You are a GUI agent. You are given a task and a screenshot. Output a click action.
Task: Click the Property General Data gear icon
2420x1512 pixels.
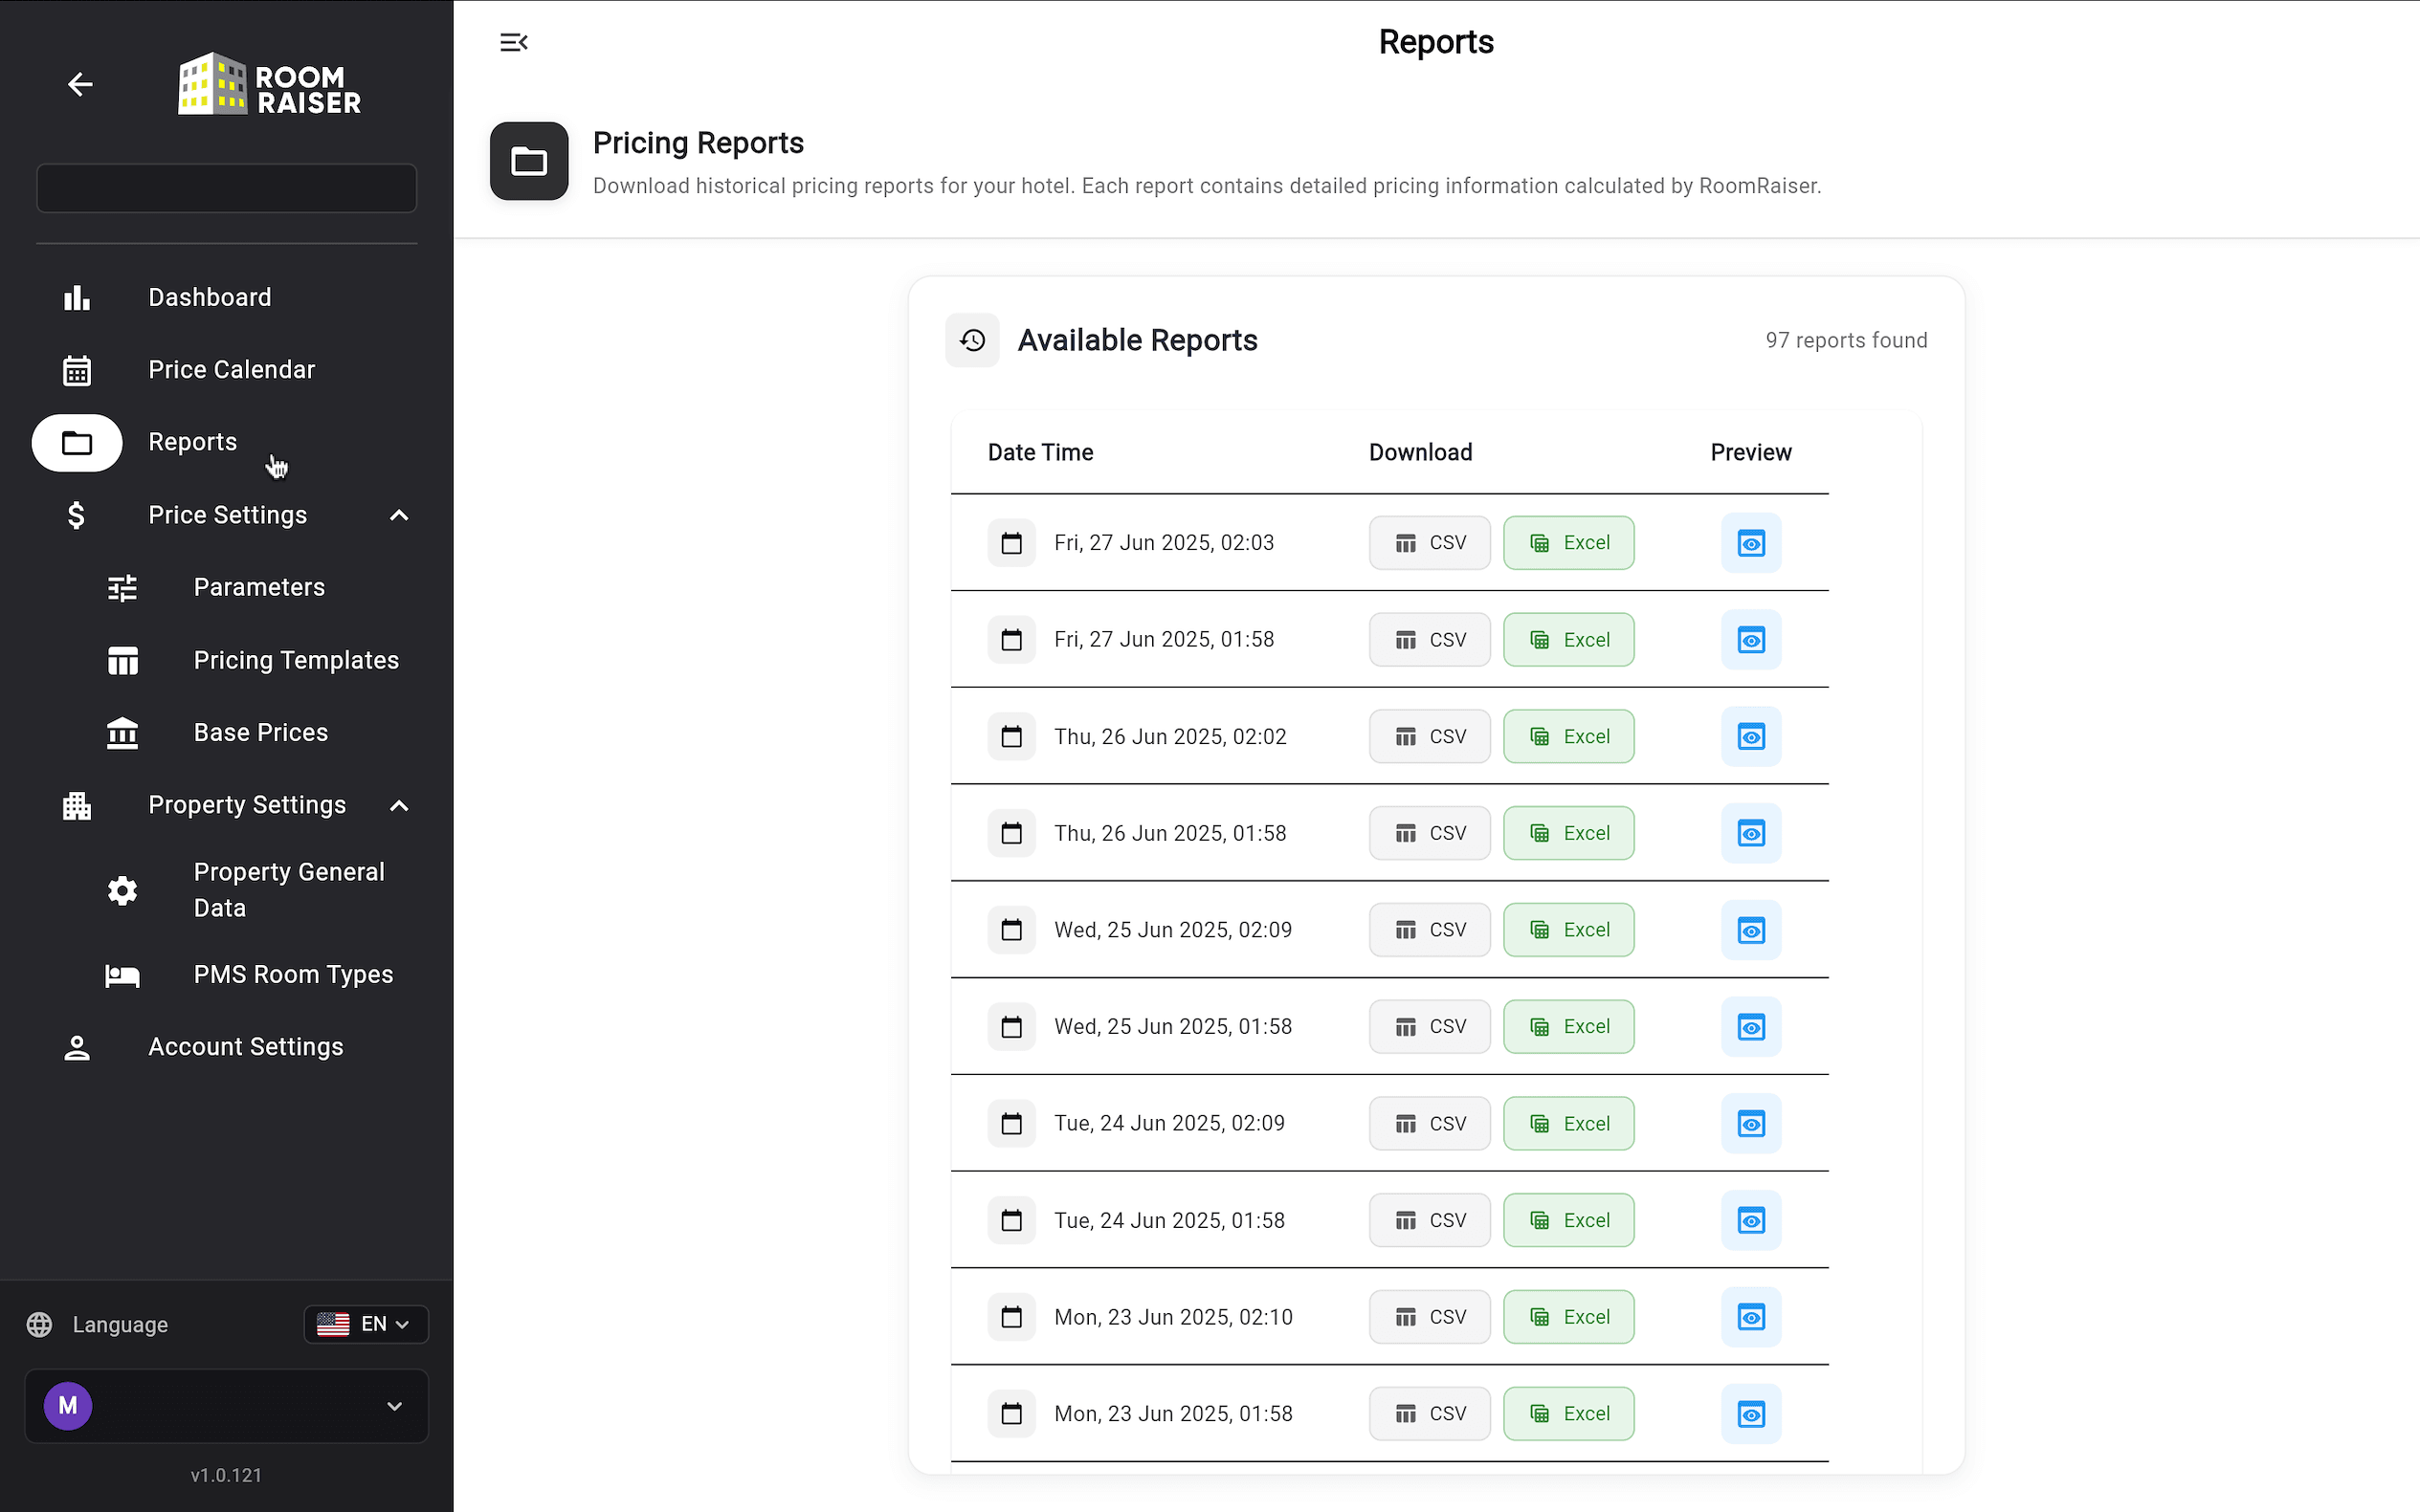[122, 890]
